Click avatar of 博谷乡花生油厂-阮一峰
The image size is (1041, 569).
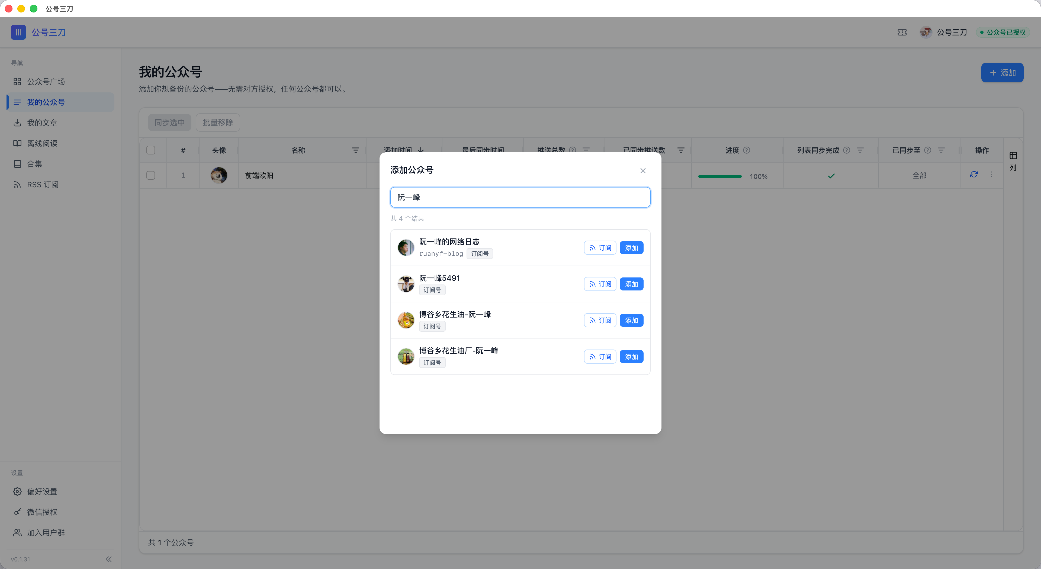click(406, 357)
